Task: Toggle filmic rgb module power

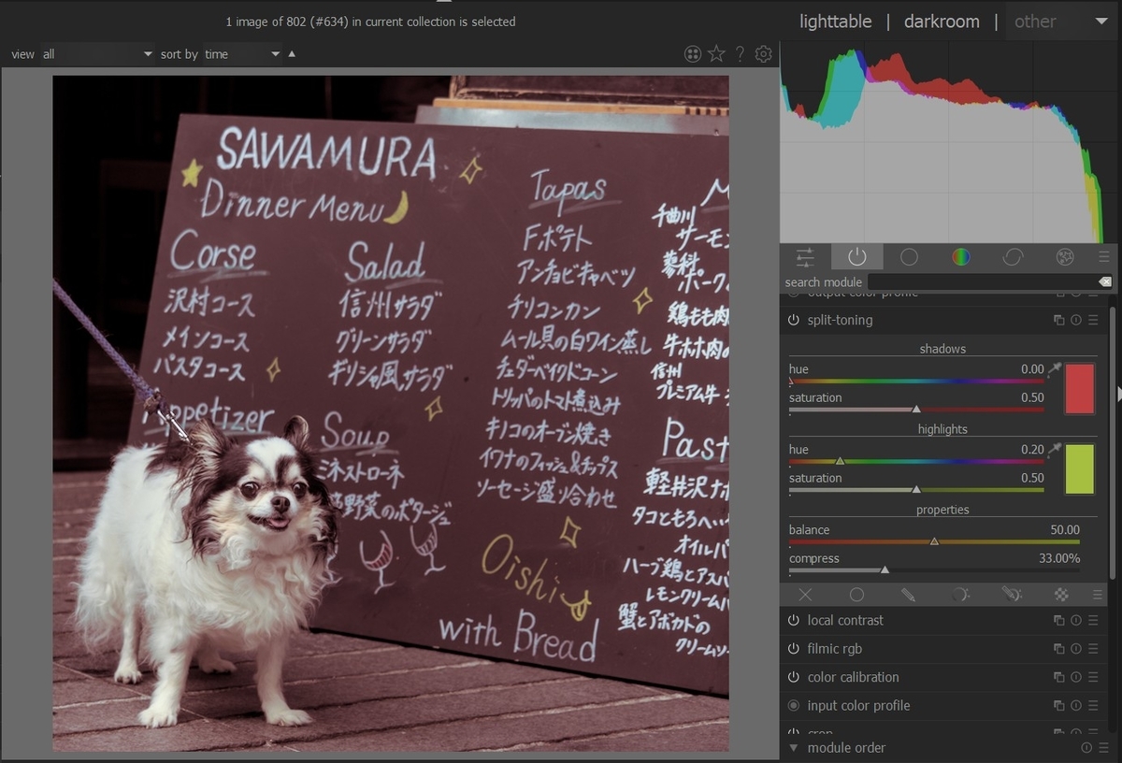Action: 794,649
